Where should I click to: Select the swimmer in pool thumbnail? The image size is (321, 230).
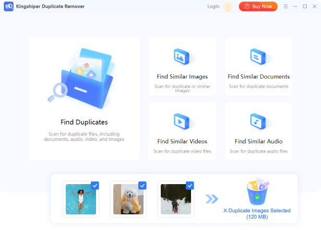click(x=81, y=199)
